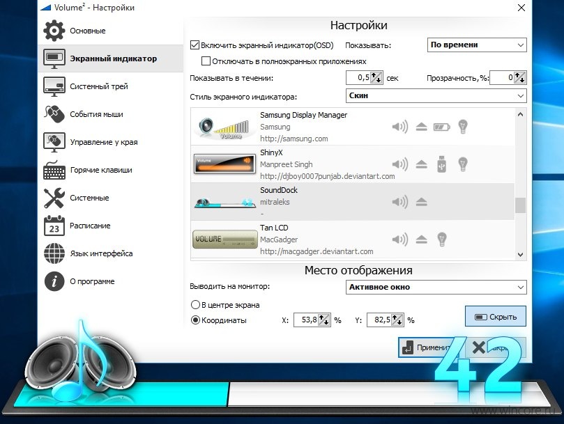Click USB drive icon in ShinyX row
The image size is (564, 424).
pyautogui.click(x=442, y=164)
